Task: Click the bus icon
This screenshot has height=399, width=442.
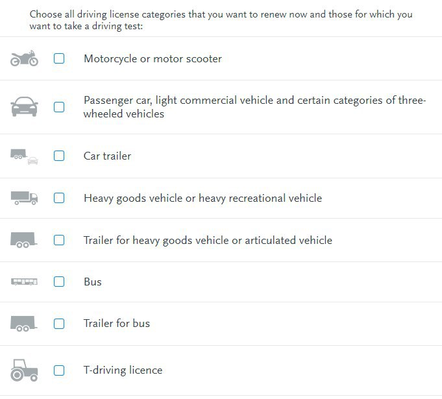Action: click(x=24, y=282)
